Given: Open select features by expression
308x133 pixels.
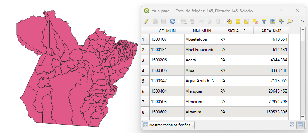Looking at the screenshot, I should 229,21.
